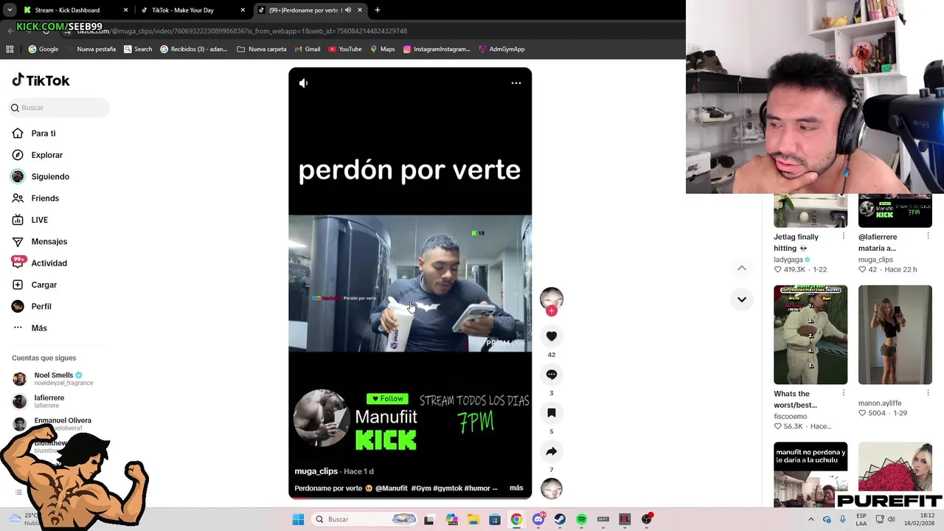Open the Chrome apps grid shortcut
The width and height of the screenshot is (944, 531).
[x=10, y=49]
